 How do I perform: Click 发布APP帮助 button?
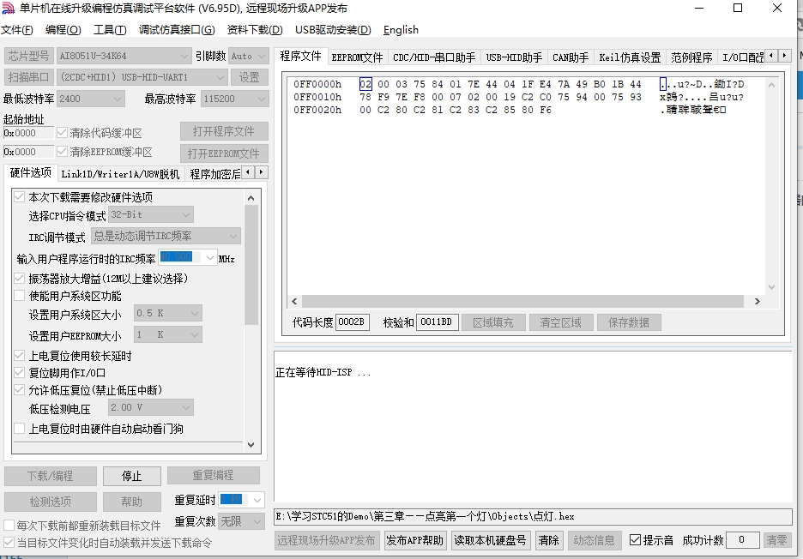[414, 540]
